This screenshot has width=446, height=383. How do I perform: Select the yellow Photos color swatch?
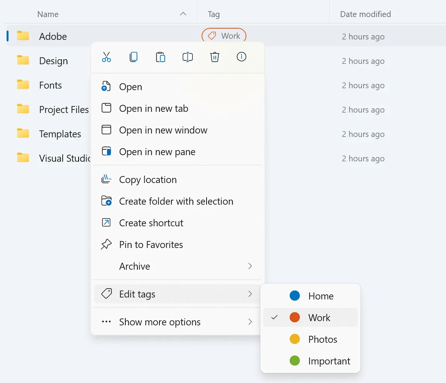[294, 339]
